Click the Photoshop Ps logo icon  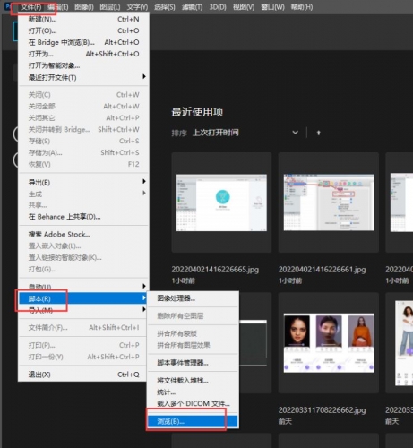[x=8, y=6]
